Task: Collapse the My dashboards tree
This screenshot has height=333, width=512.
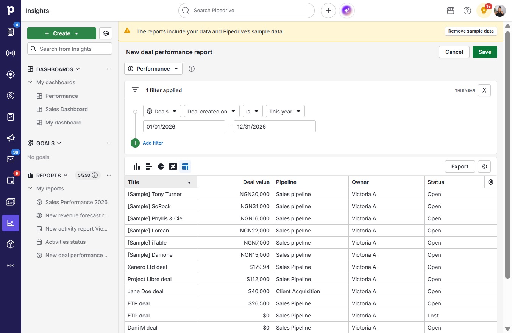Action: click(x=30, y=82)
